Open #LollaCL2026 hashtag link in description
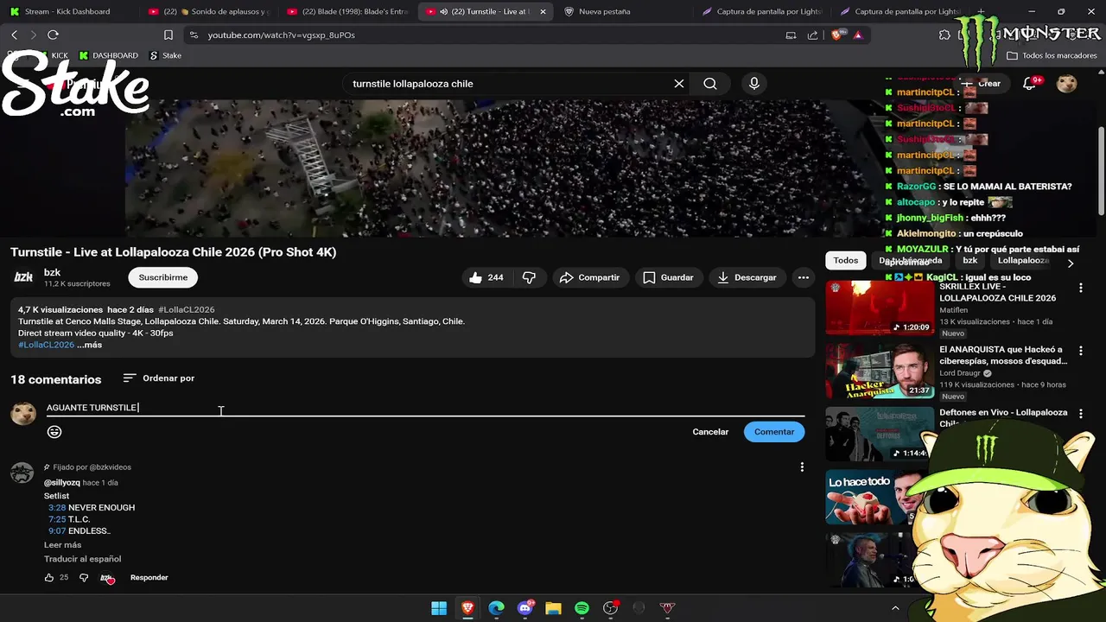1106x622 pixels. point(46,345)
